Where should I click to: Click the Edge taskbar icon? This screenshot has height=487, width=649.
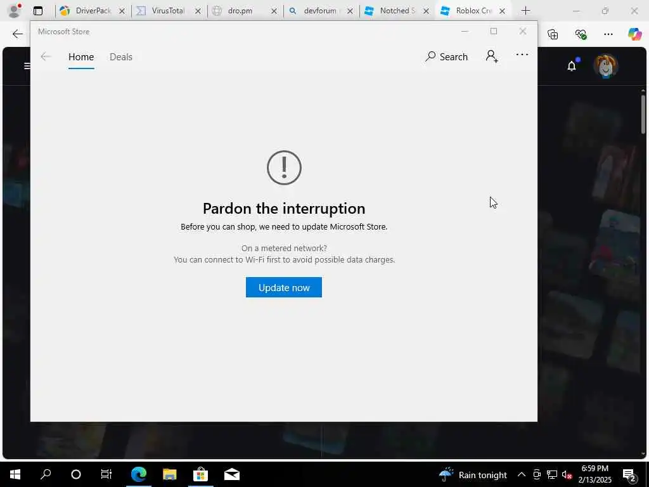point(139,474)
